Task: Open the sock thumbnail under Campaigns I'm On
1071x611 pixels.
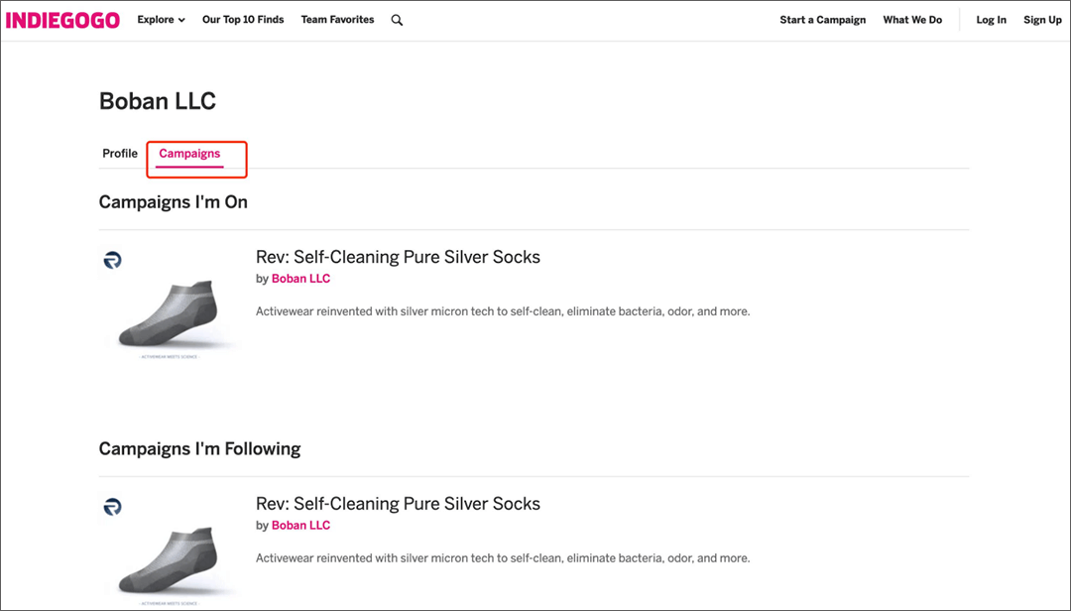Action: click(171, 304)
